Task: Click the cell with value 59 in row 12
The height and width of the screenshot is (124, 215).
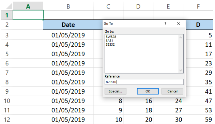Action: tap(198, 120)
